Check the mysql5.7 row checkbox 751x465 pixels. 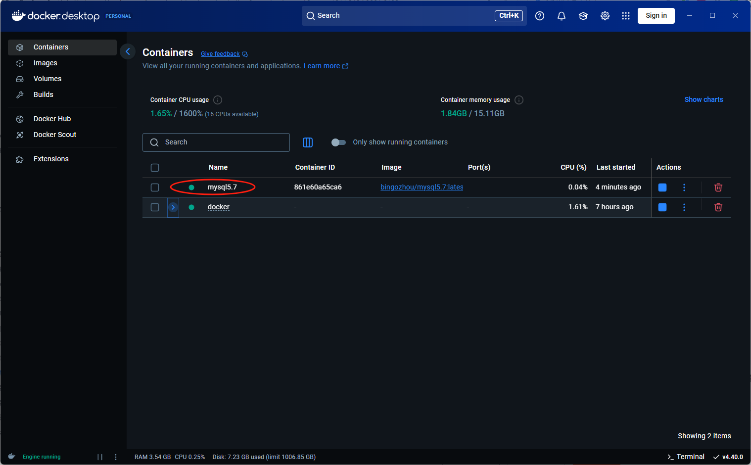tap(155, 187)
